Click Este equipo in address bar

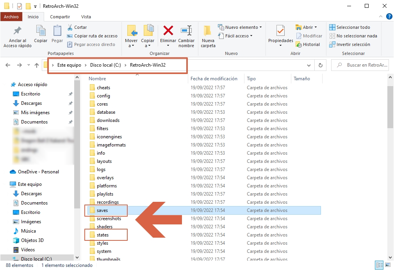(69, 65)
